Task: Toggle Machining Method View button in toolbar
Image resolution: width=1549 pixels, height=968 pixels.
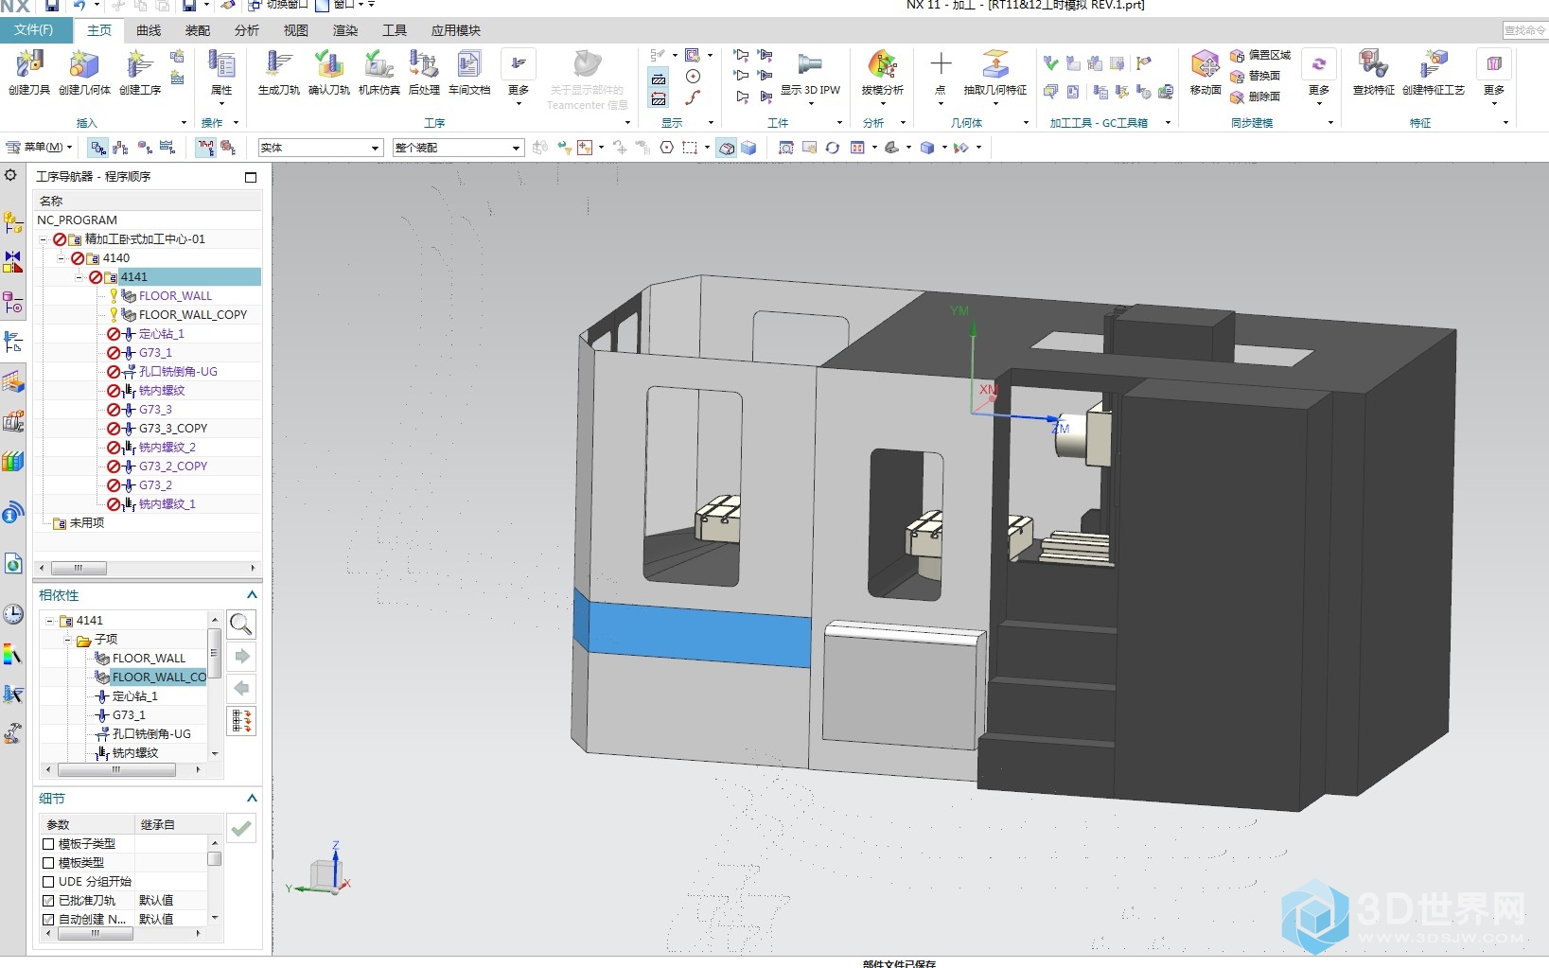Action: tap(168, 148)
